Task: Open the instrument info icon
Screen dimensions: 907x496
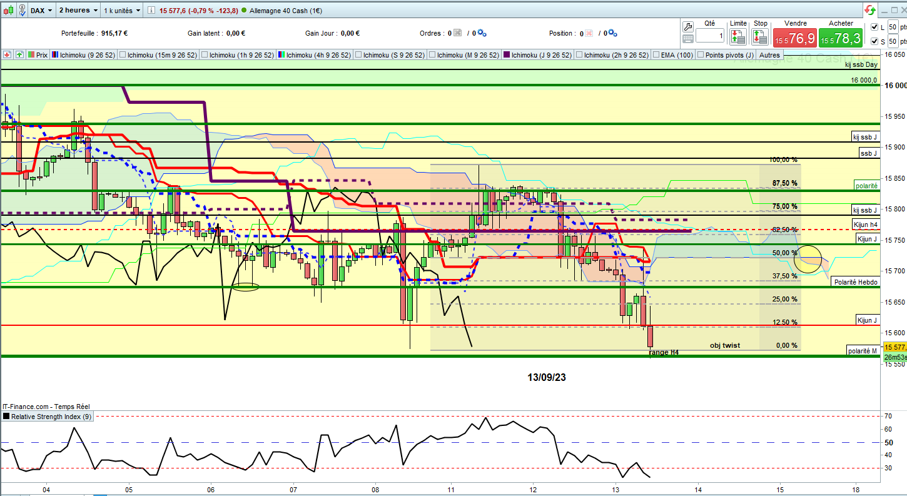Action: pyautogui.click(x=151, y=11)
